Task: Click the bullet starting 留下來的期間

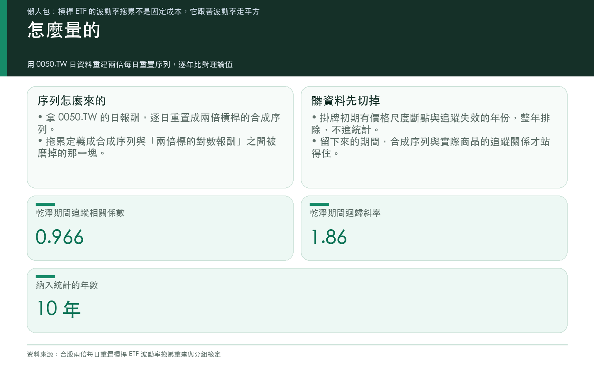Action: [x=431, y=148]
